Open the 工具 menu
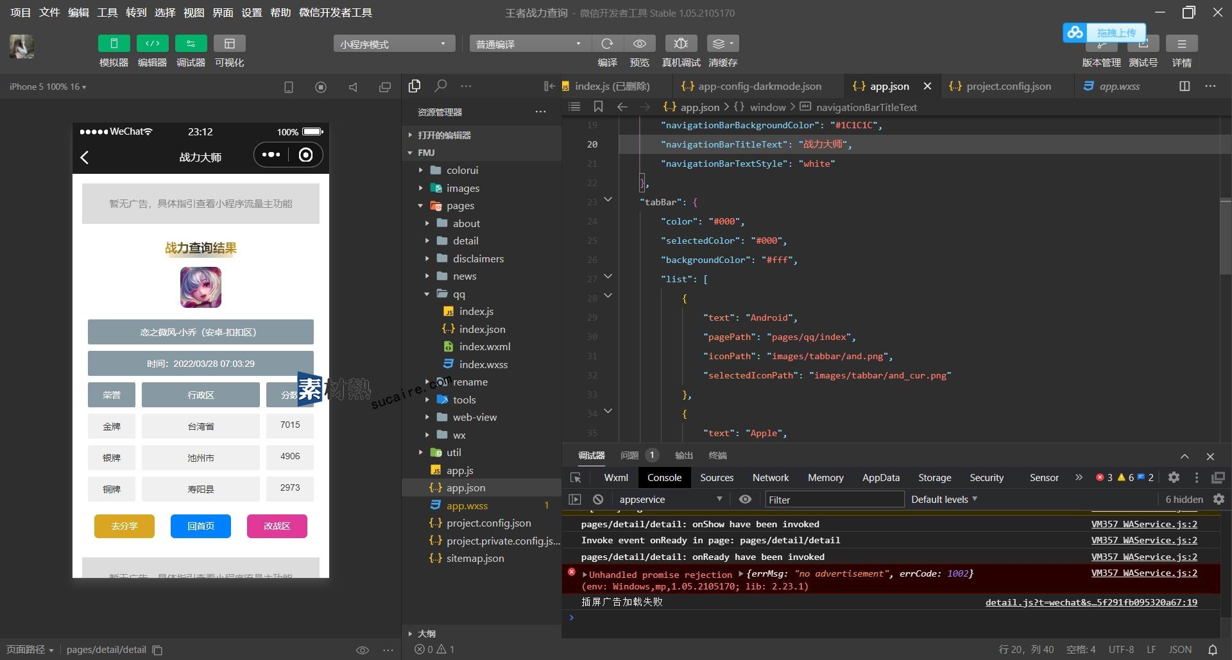The image size is (1232, 660). [x=107, y=12]
